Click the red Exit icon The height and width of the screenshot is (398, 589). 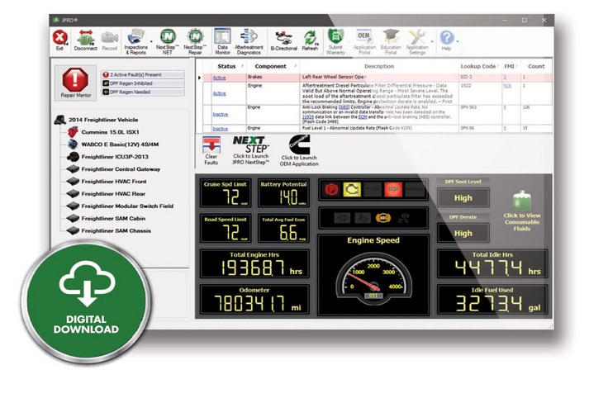59,38
